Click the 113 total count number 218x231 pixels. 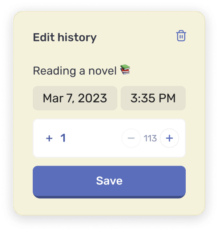150,138
